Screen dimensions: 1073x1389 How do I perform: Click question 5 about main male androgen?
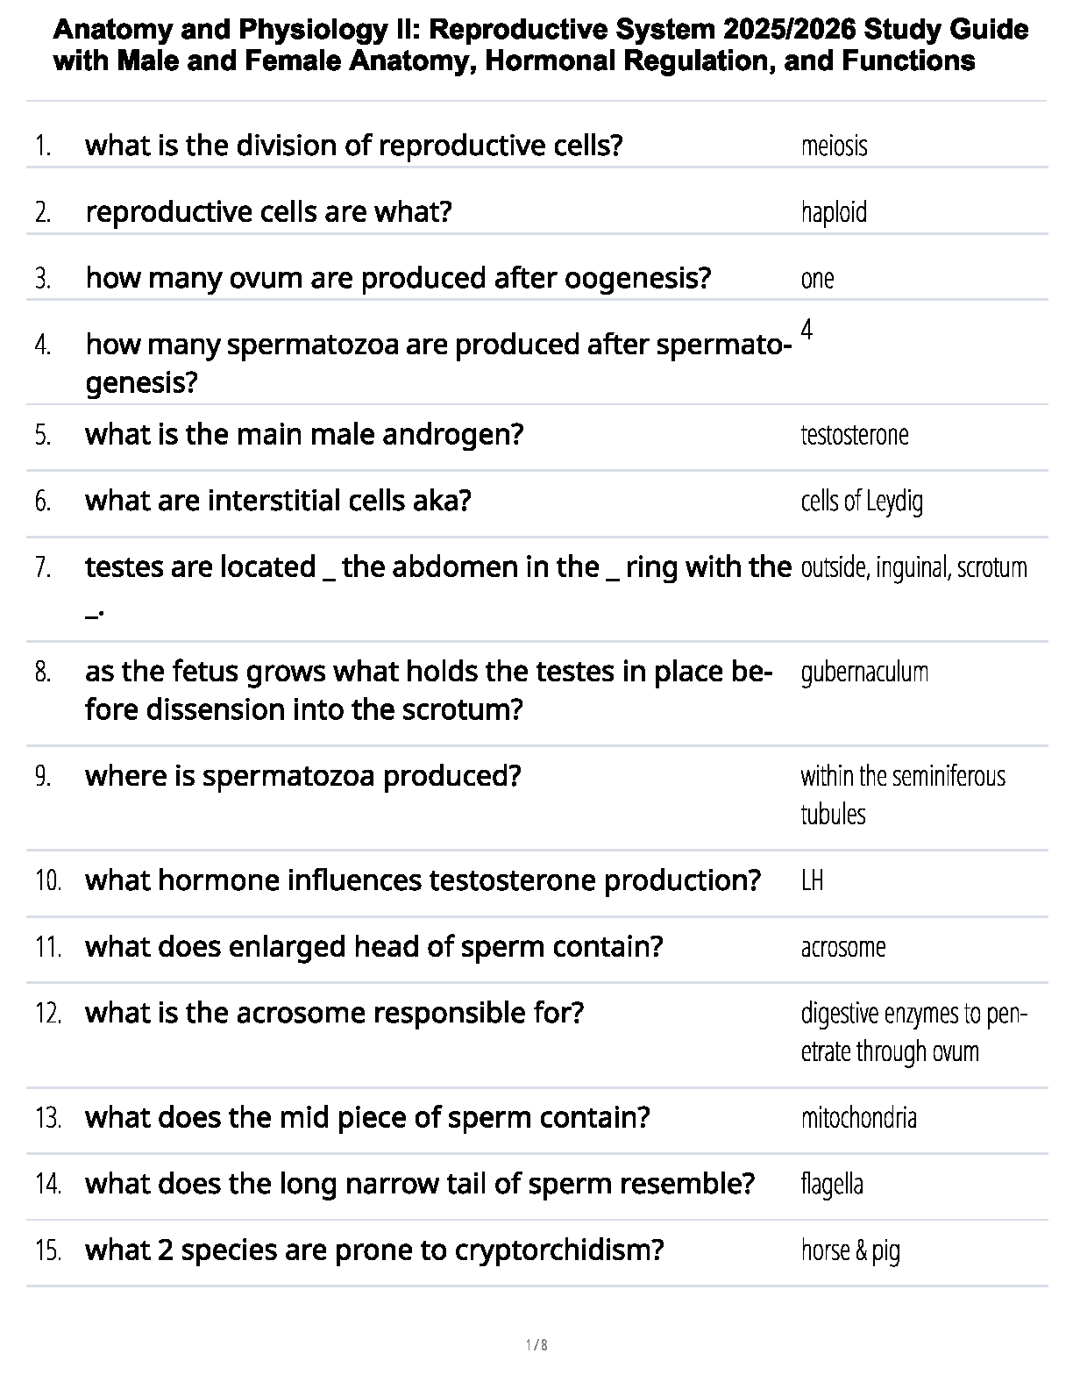(303, 434)
